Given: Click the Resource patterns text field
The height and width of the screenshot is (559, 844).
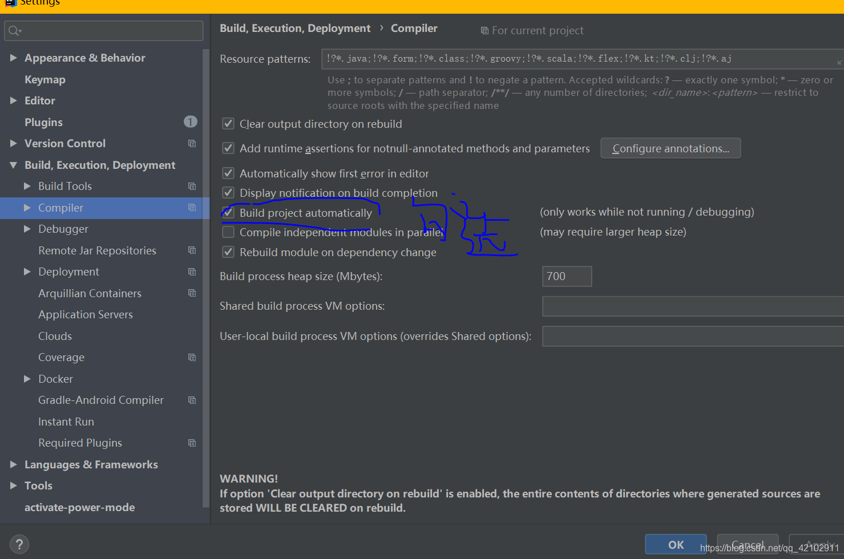Looking at the screenshot, I should 582,59.
